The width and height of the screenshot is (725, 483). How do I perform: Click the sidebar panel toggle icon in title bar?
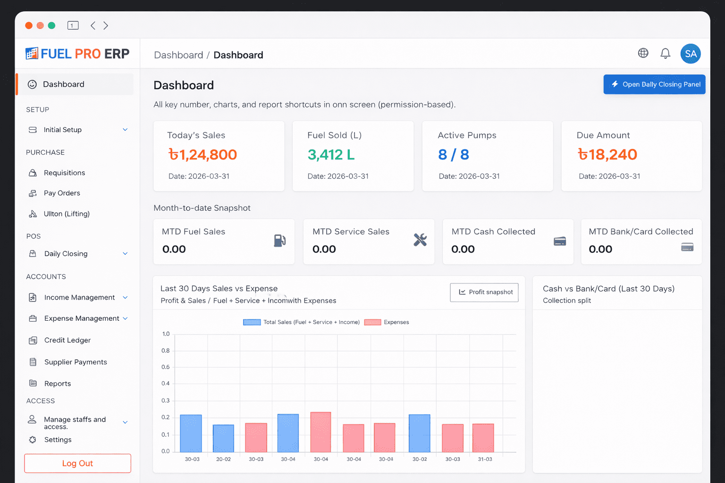[x=73, y=25]
